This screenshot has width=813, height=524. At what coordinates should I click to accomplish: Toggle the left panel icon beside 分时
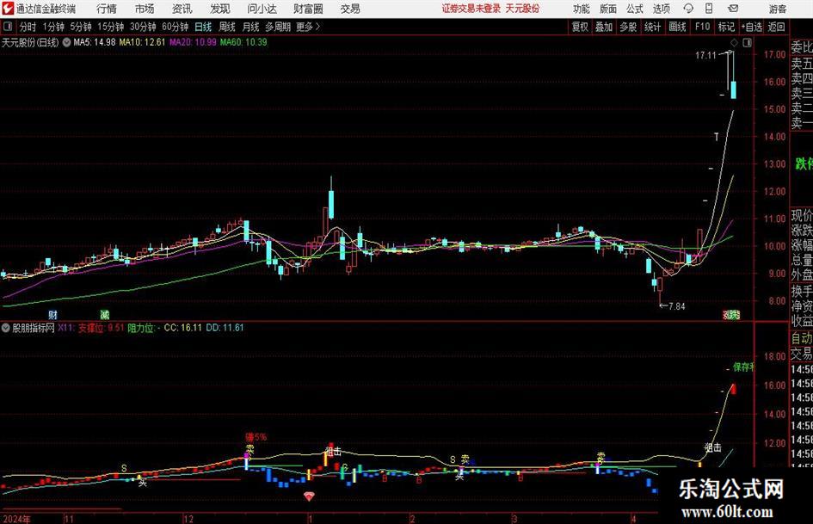[7, 27]
